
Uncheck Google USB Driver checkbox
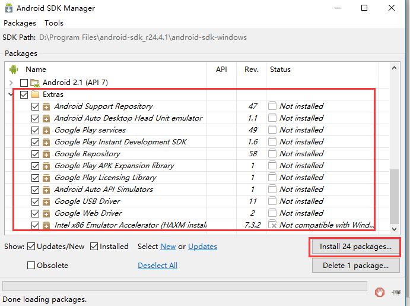pyautogui.click(x=35, y=202)
